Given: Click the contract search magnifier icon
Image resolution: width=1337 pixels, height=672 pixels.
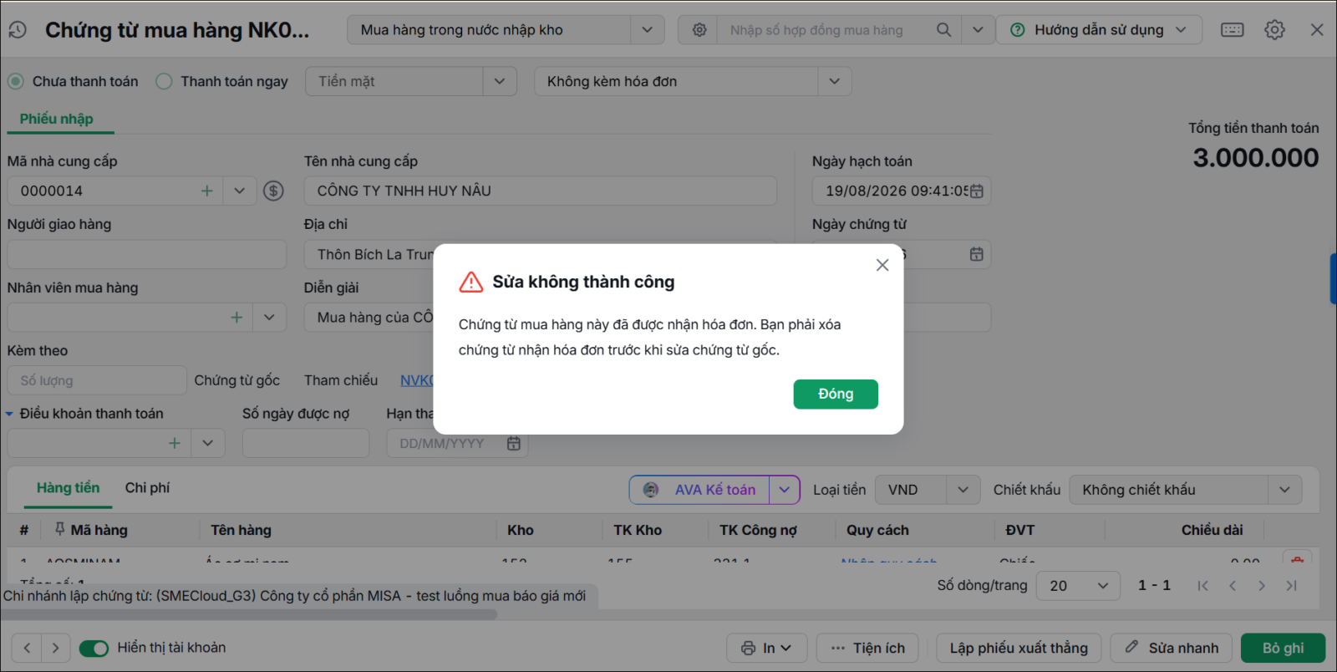Looking at the screenshot, I should coord(943,30).
